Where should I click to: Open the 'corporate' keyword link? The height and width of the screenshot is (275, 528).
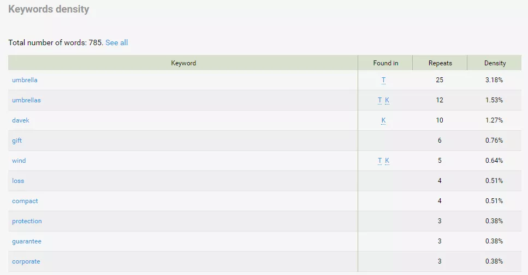click(x=26, y=261)
